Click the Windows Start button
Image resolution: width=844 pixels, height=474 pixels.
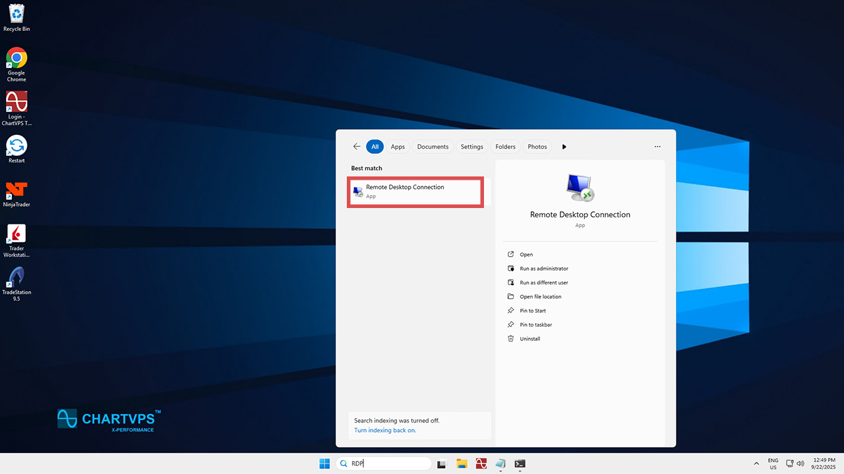[324, 463]
